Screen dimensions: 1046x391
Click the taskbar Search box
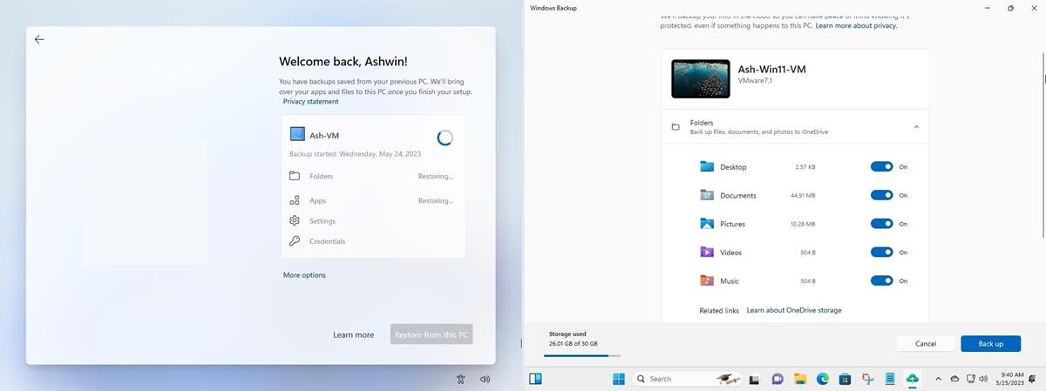687,379
